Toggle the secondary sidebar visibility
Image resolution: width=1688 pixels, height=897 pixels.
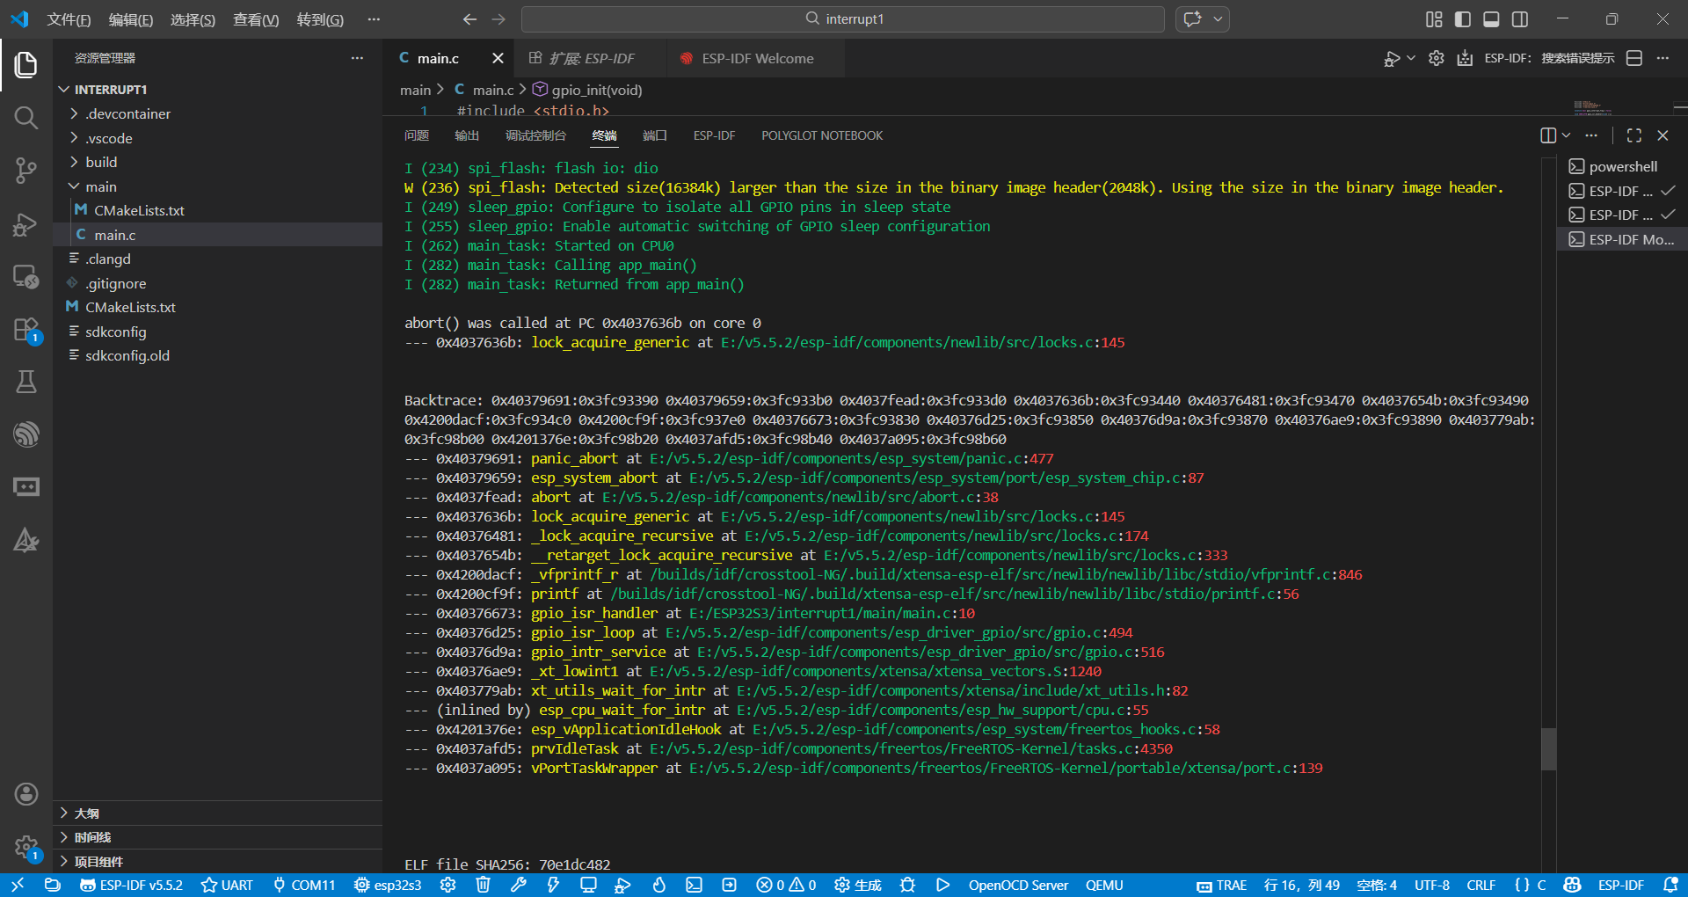click(1520, 19)
